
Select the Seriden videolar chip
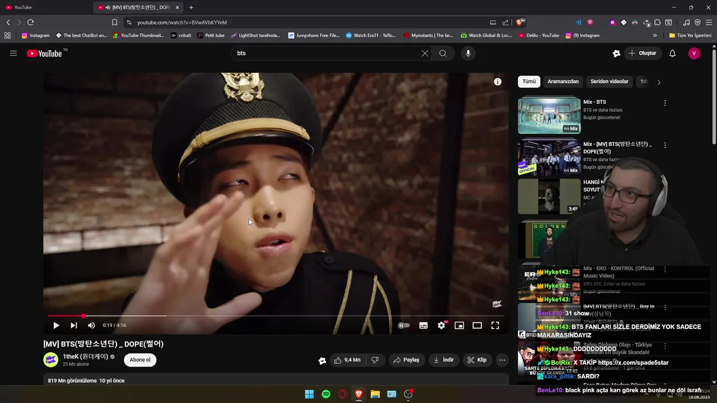(609, 82)
